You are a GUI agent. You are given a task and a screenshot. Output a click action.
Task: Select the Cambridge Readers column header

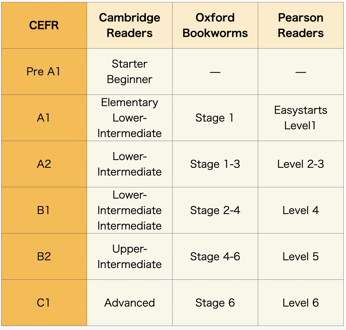pos(130,25)
